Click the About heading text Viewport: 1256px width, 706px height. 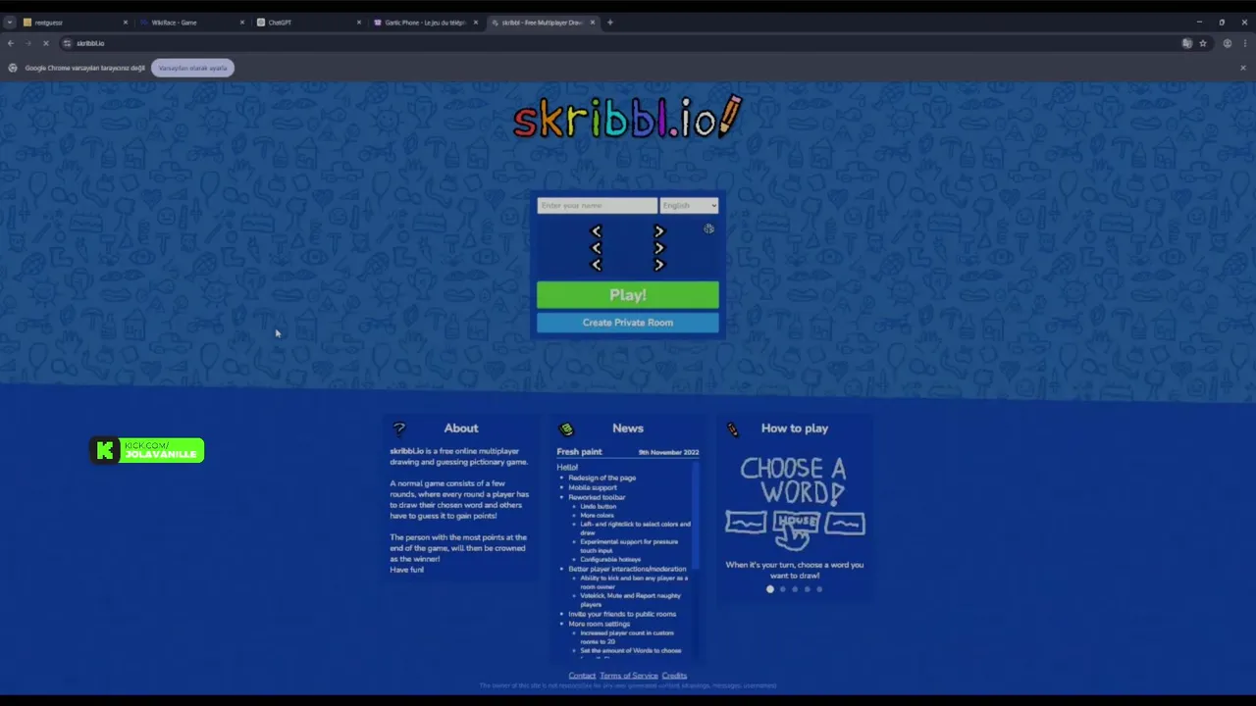(x=461, y=429)
